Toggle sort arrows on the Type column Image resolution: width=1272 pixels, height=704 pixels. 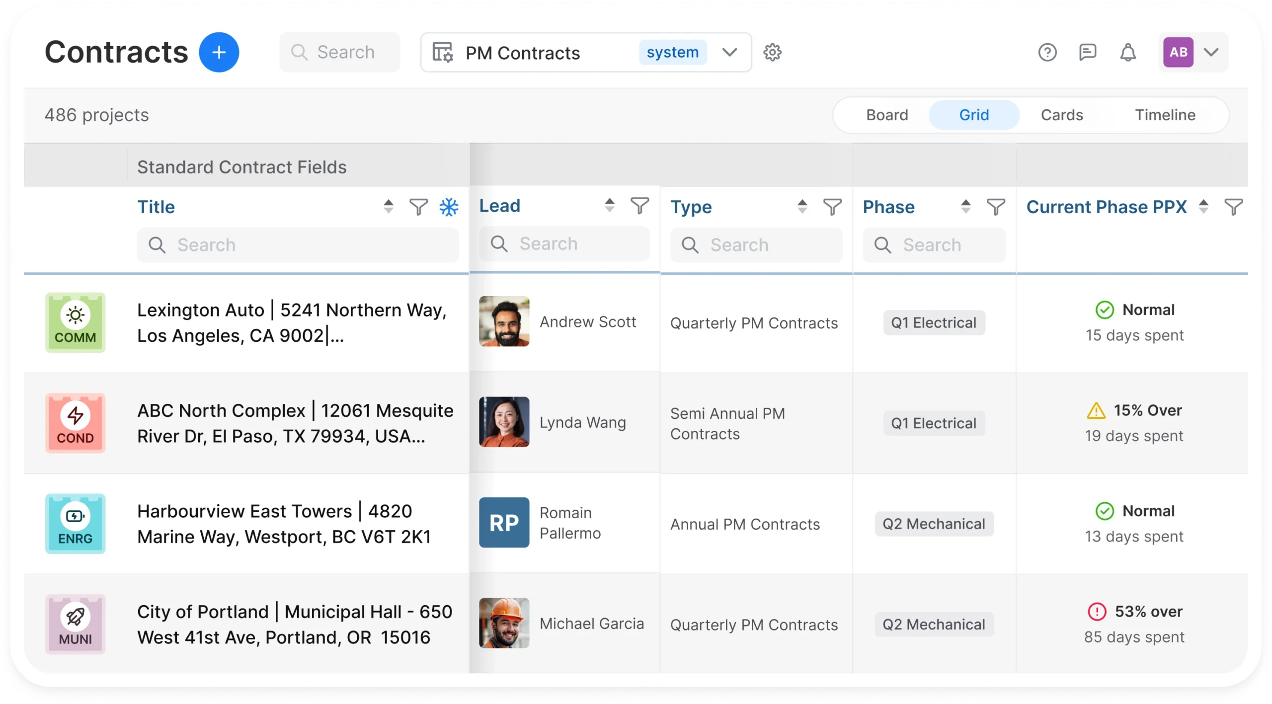coord(802,207)
